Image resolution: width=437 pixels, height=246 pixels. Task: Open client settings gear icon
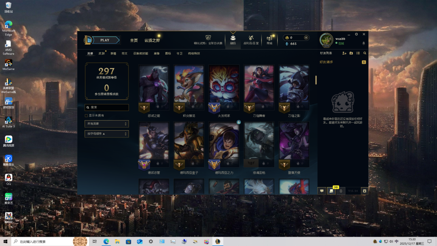356,34
